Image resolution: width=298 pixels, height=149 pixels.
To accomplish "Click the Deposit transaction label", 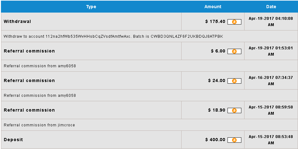I will tap(13, 140).
